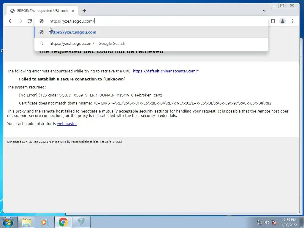Reload the page with refresh icon

click(30, 21)
